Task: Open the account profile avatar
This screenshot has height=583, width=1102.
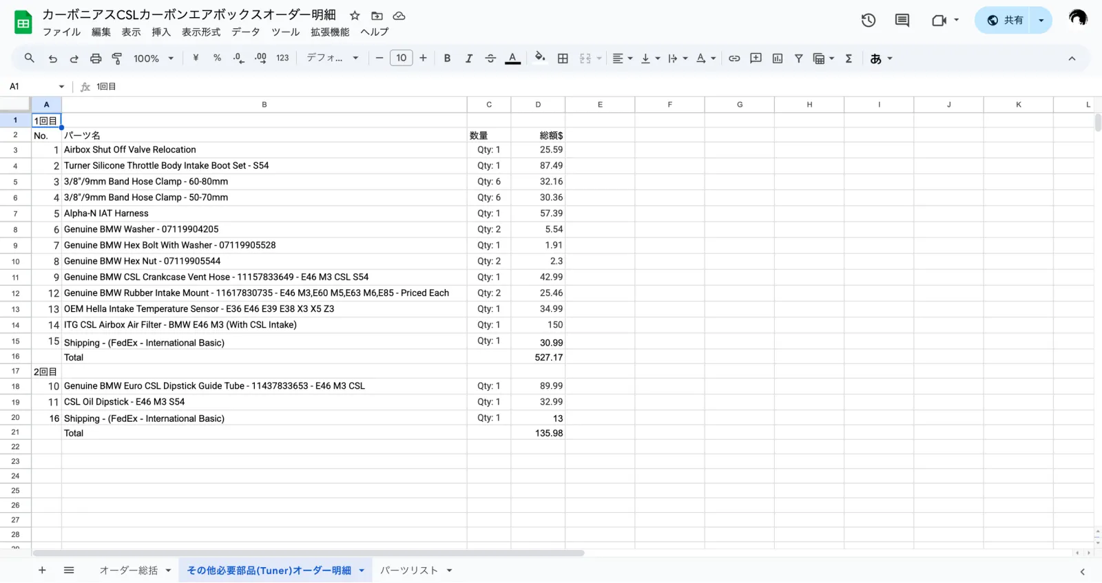Action: pos(1078,19)
